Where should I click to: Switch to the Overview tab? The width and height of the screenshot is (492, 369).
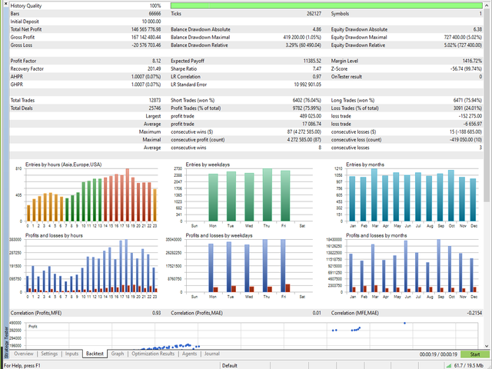click(24, 354)
